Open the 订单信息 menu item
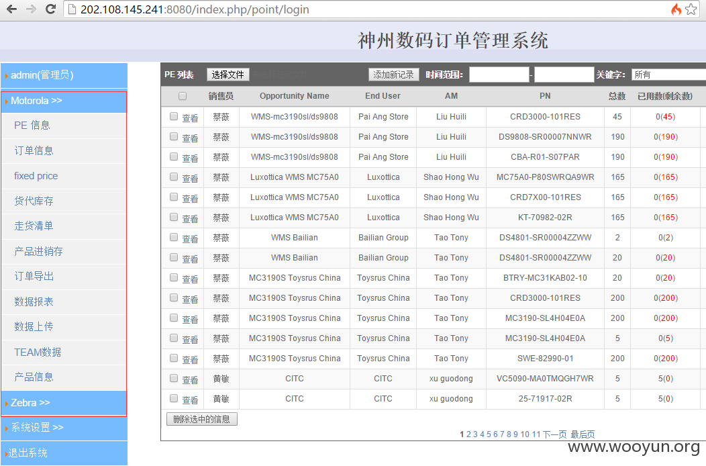The width and height of the screenshot is (706, 466). [34, 150]
